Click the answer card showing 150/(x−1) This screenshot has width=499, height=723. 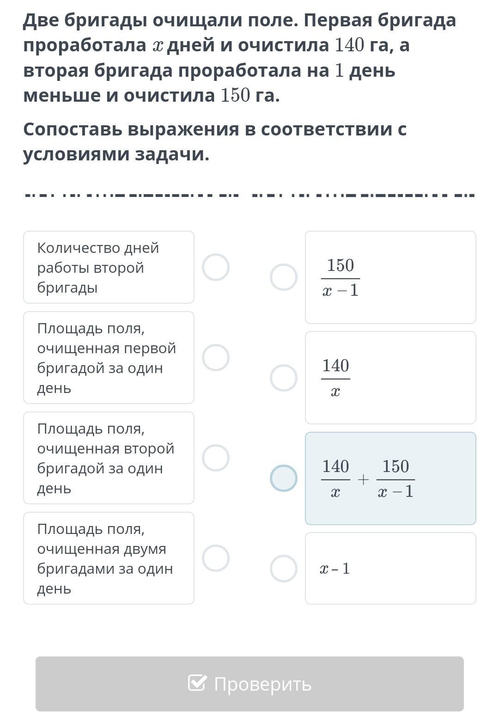(390, 277)
